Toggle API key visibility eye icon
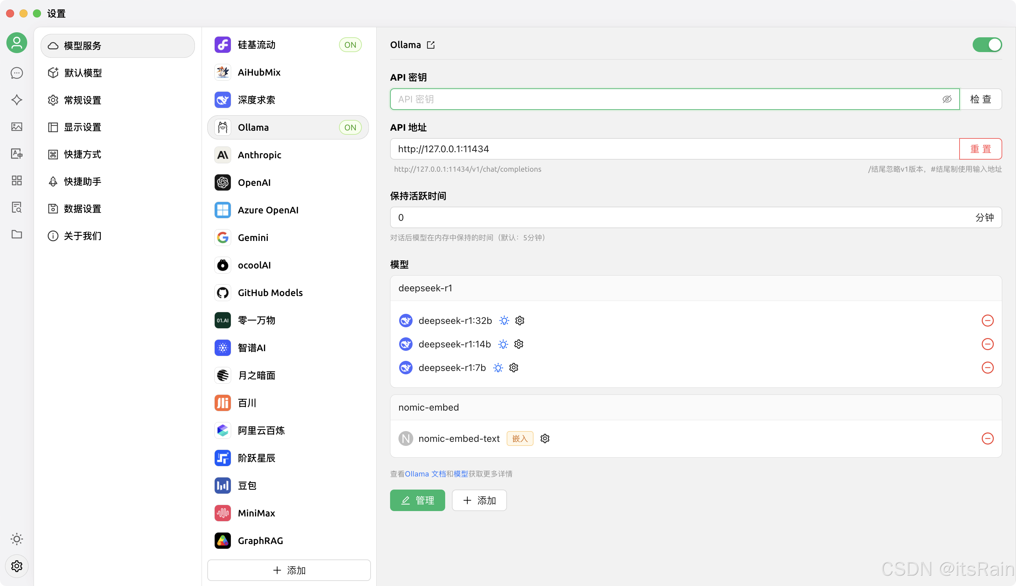Screen dimensions: 1016x586 (947, 99)
